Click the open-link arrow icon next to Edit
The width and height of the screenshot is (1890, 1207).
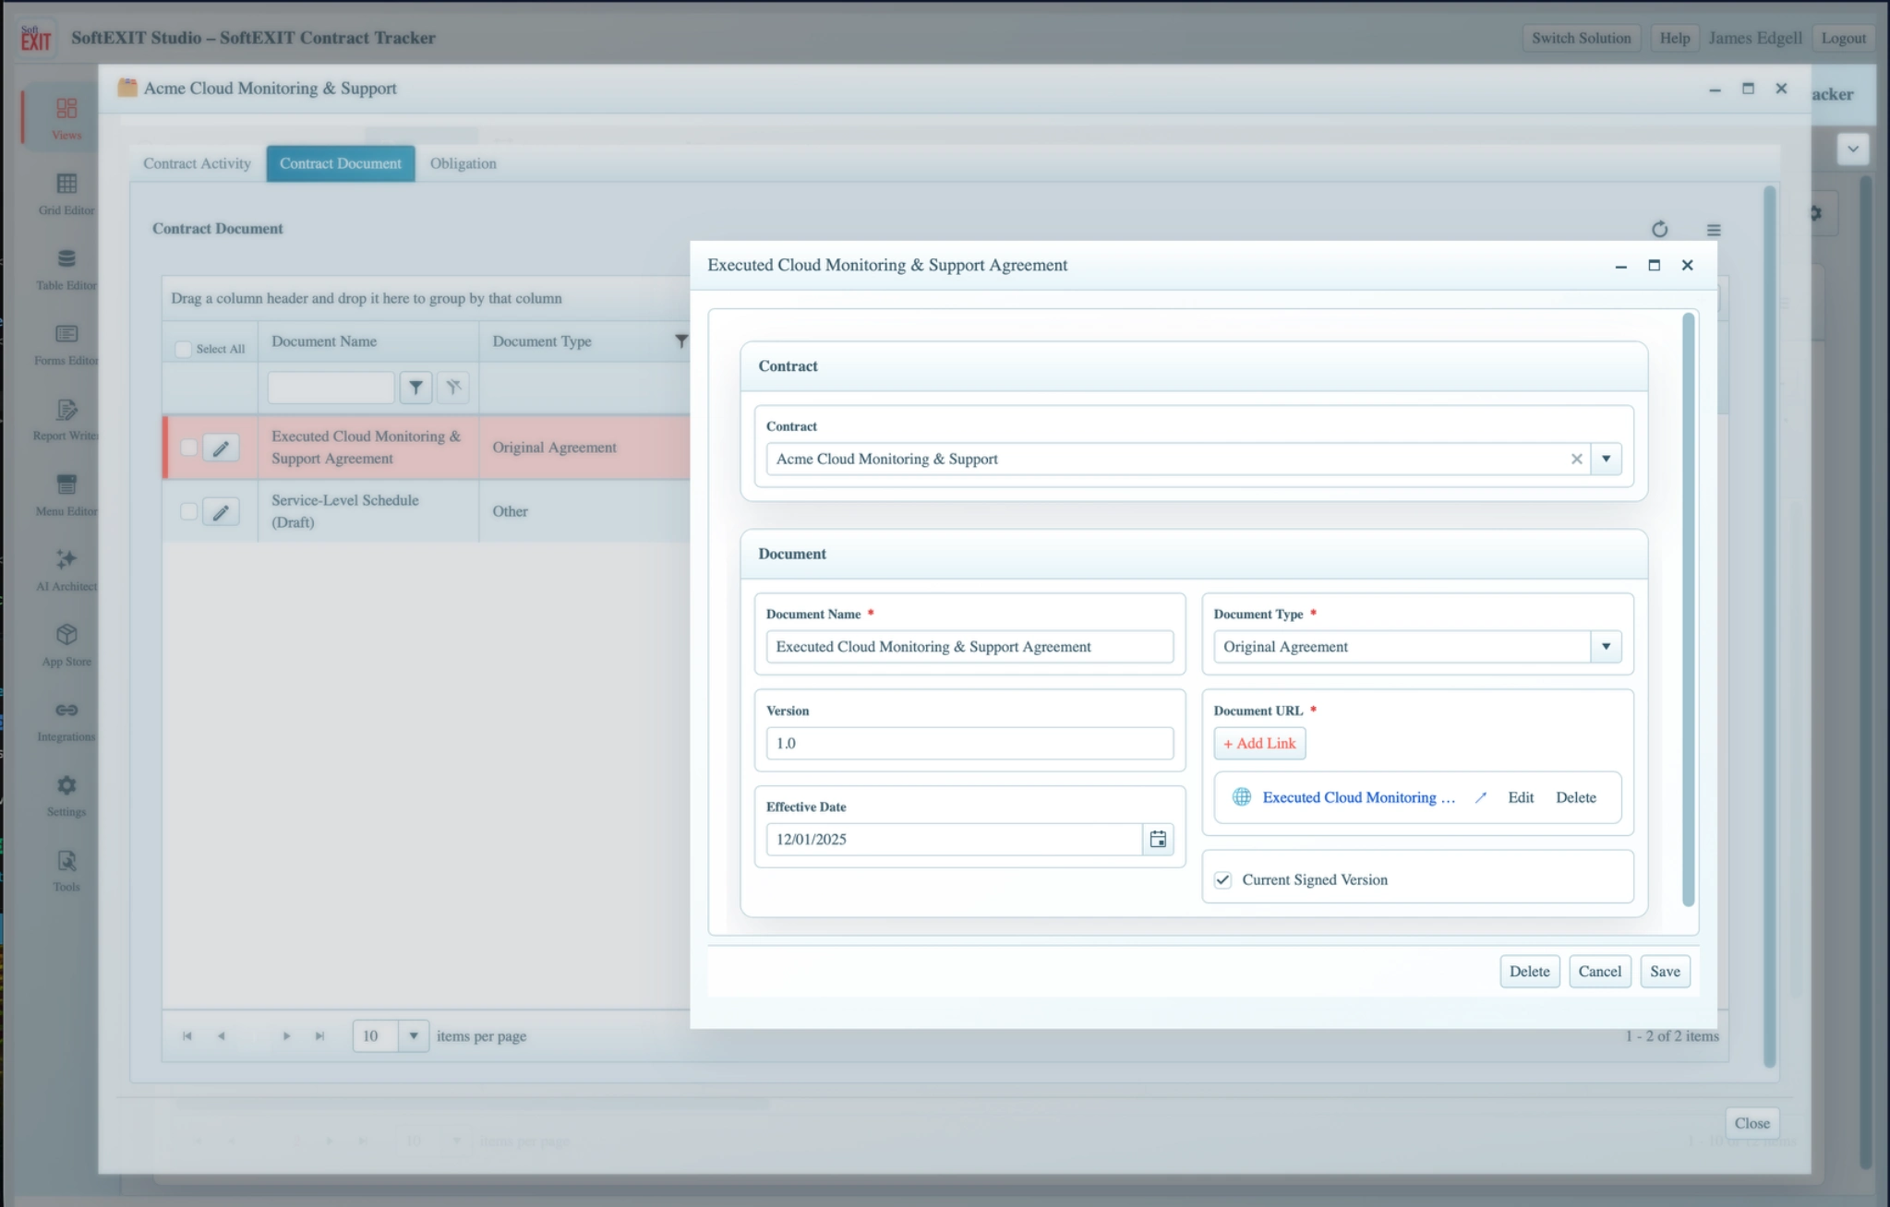(1481, 797)
